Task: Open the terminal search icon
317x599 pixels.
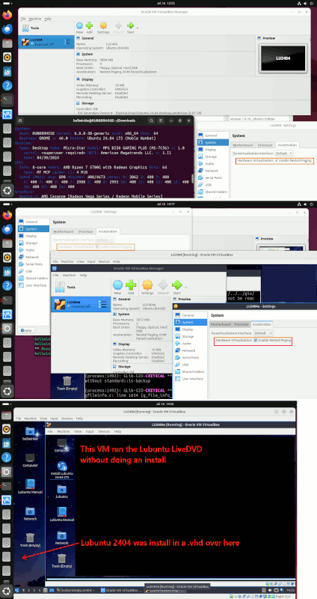Action: pyautogui.click(x=152, y=121)
